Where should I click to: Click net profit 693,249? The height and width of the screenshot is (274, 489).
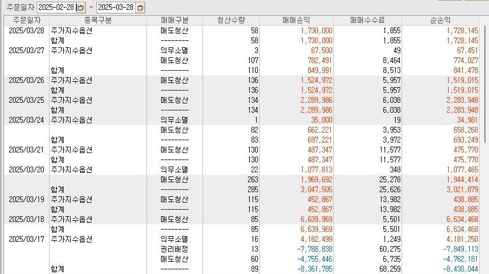(x=466, y=140)
